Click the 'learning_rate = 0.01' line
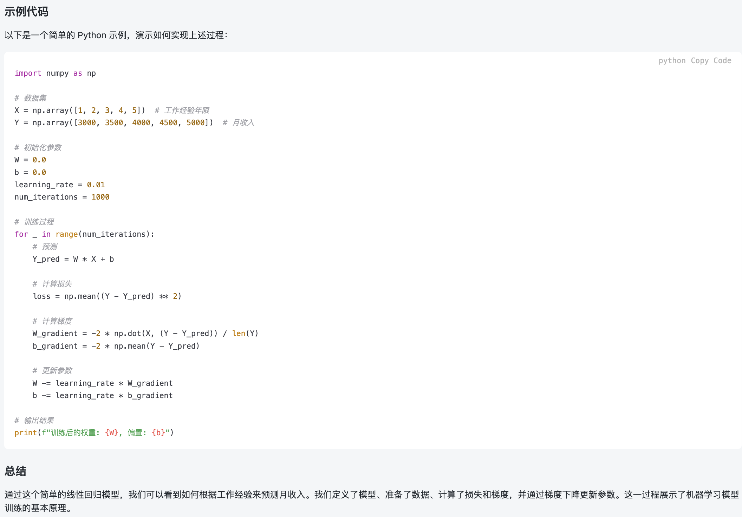Image resolution: width=742 pixels, height=517 pixels. click(60, 185)
